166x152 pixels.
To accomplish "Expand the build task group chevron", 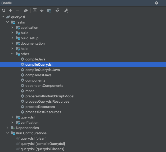I will coord(12,33).
